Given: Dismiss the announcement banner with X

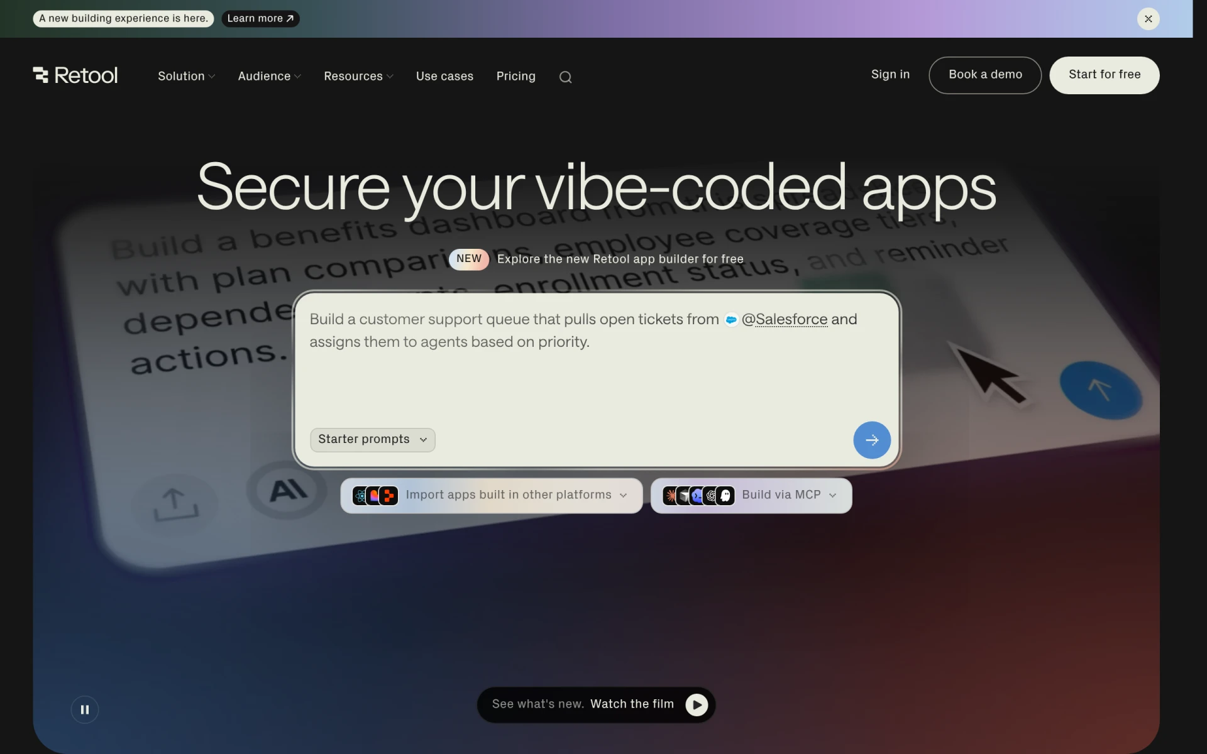Looking at the screenshot, I should 1148,19.
